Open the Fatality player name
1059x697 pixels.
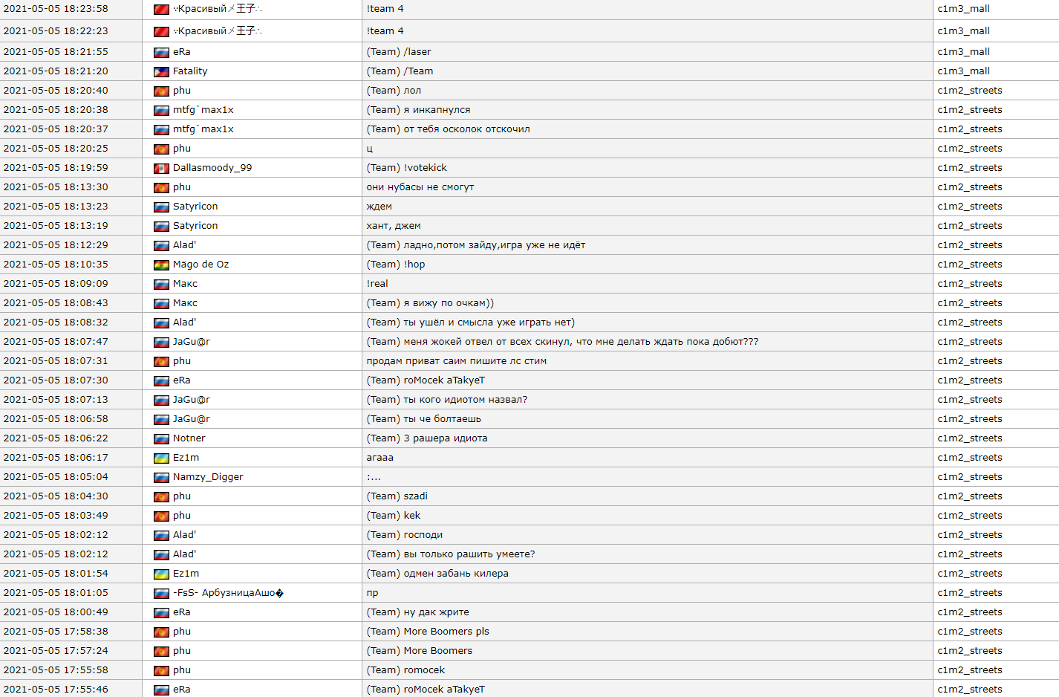[x=190, y=71]
